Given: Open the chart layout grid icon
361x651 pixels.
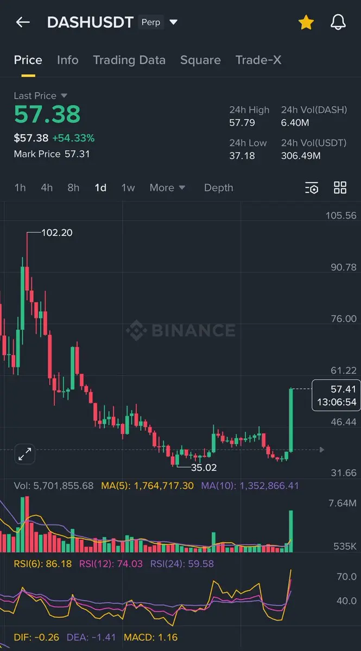Looking at the screenshot, I should pyautogui.click(x=340, y=188).
